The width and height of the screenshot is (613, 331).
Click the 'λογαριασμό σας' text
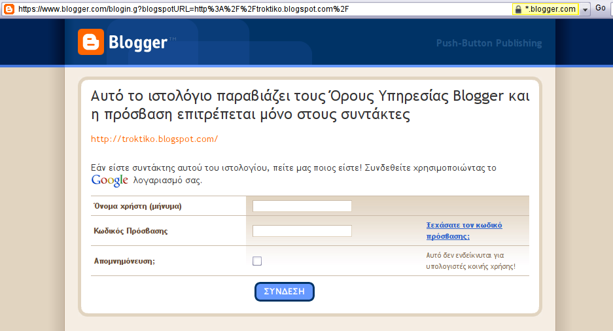click(167, 181)
